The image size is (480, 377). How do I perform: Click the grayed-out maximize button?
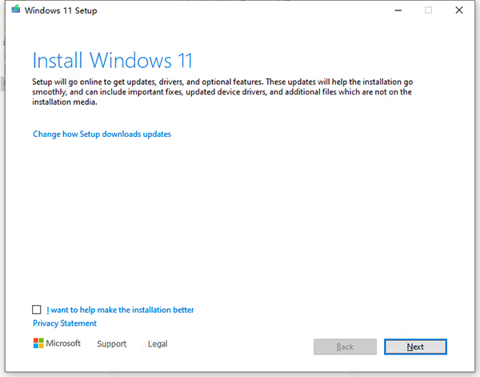click(x=428, y=10)
